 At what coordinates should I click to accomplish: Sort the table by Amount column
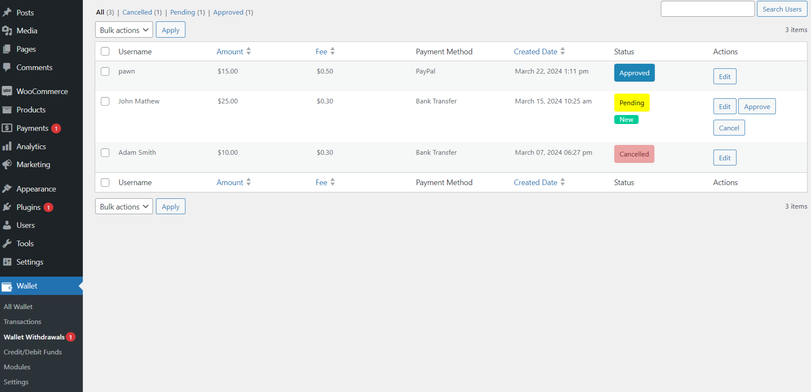point(230,51)
